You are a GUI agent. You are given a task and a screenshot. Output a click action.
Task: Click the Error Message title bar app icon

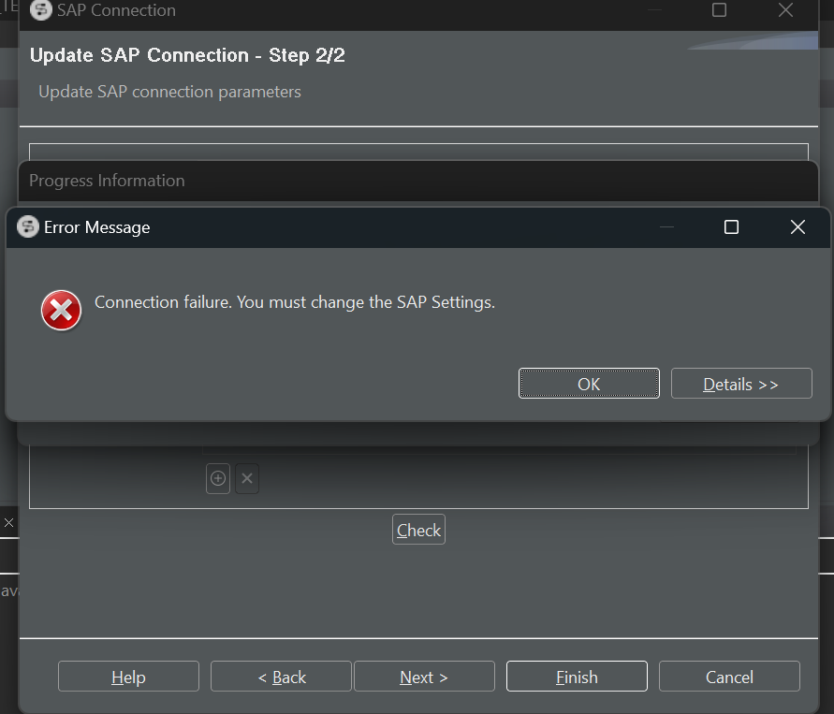28,226
